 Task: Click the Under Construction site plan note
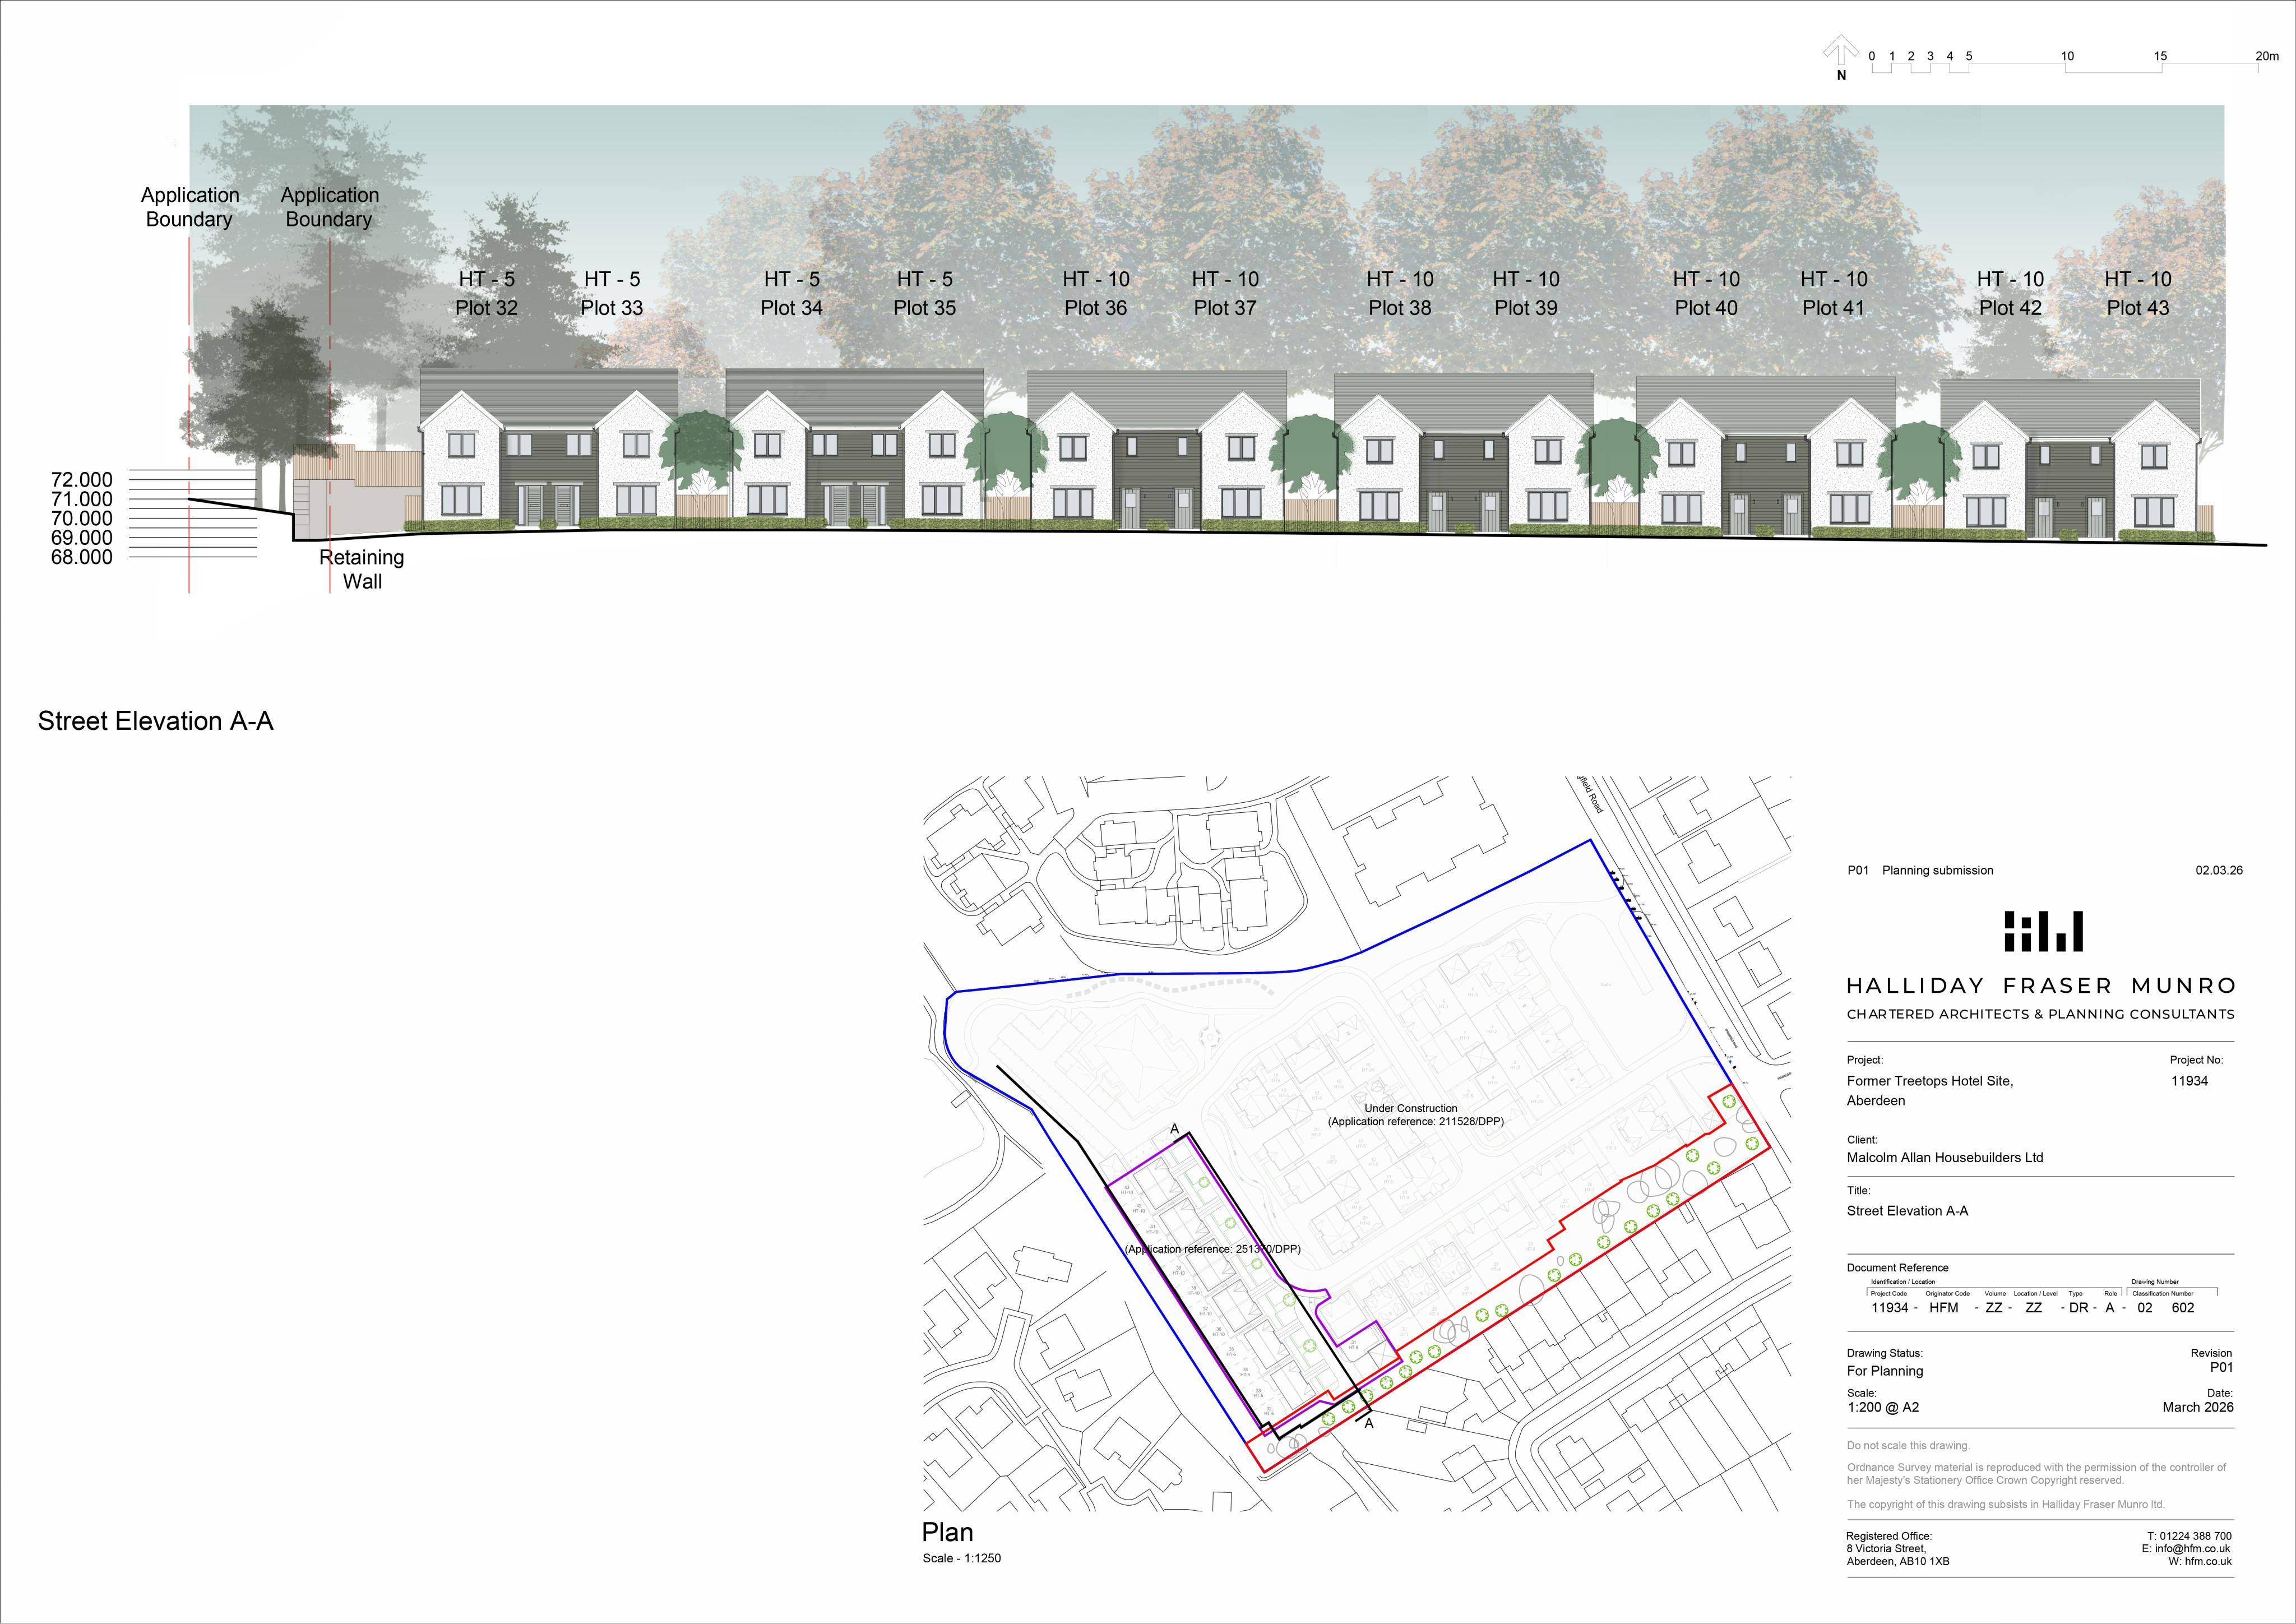pos(1415,1115)
